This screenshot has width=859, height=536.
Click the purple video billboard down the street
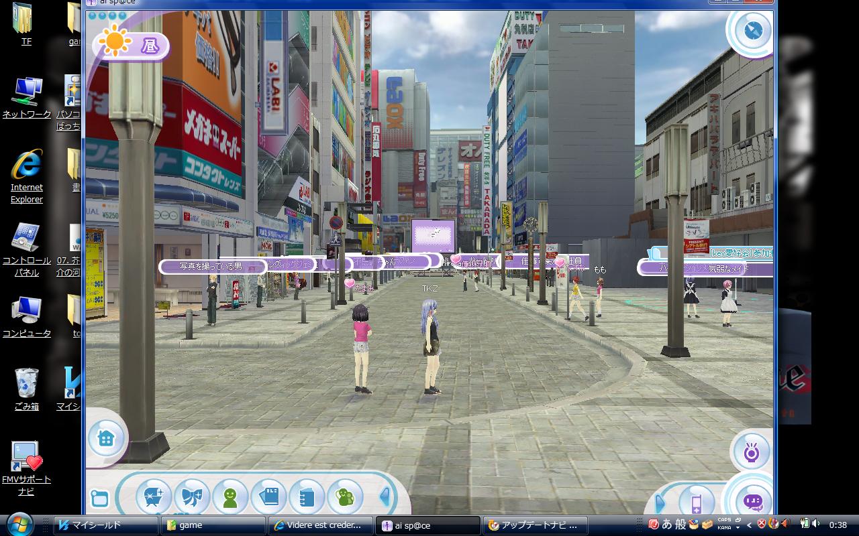(x=434, y=235)
